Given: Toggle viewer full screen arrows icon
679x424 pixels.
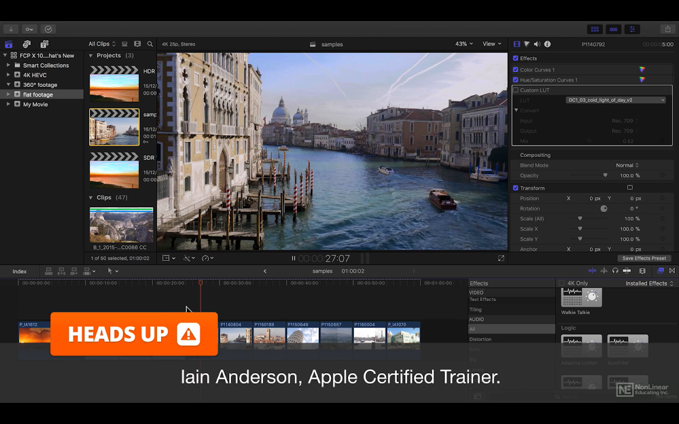Looking at the screenshot, I should 501,258.
